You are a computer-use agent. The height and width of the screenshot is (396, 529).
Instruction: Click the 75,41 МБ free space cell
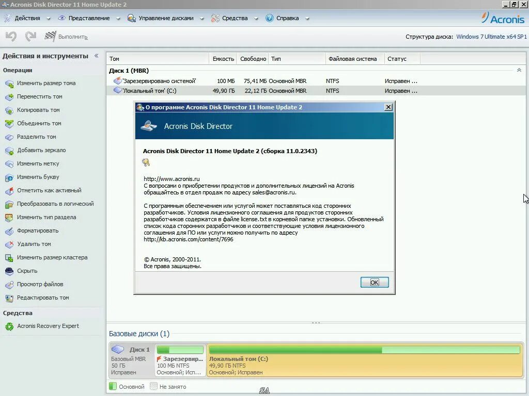[255, 81]
